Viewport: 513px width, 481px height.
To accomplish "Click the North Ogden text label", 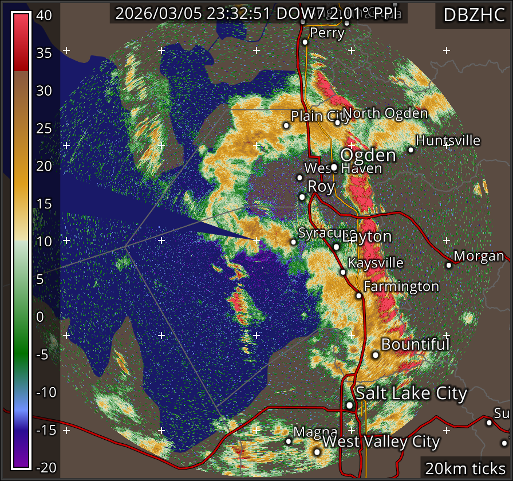I will point(385,113).
